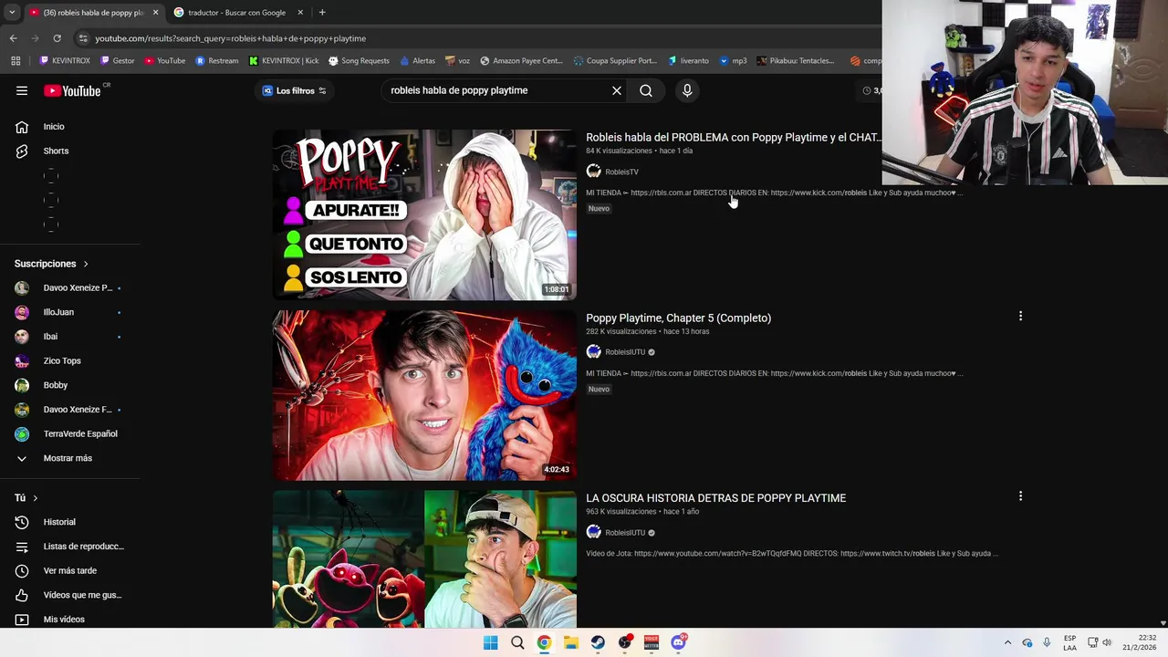The image size is (1168, 657).
Task: Show hidden system tray icons
Action: point(1007,642)
